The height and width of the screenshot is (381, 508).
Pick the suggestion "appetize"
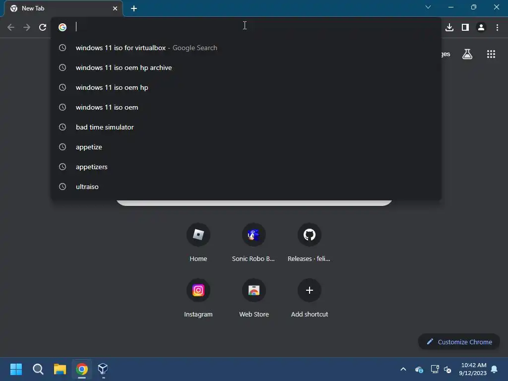(x=246, y=147)
